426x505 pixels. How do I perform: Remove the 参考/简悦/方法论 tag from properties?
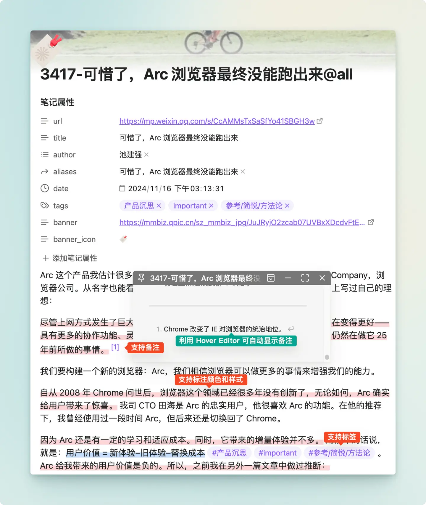287,206
